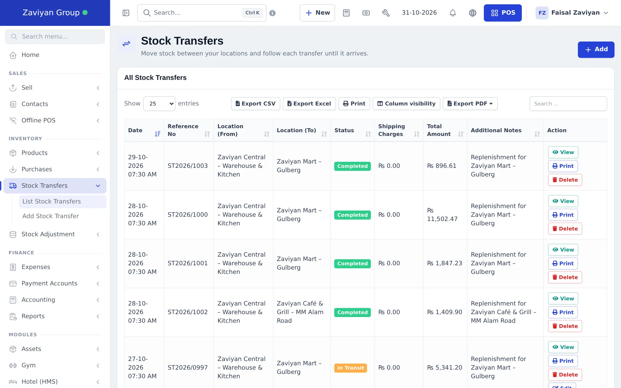Click Export Excel button

(309, 103)
